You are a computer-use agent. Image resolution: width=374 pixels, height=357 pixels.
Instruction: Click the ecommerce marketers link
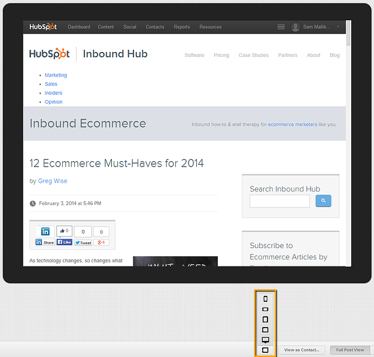(x=293, y=125)
